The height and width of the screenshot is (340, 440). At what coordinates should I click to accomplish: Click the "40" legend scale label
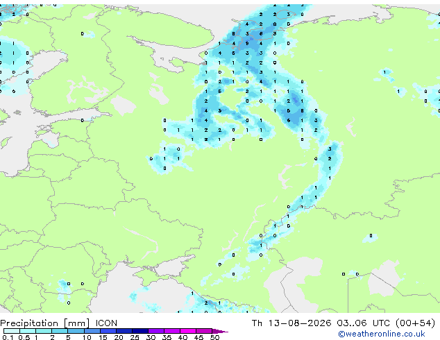click(x=183, y=337)
